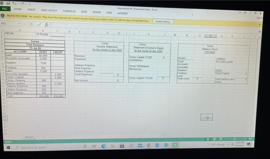
Task: Select the Sheet1 worksheet tab
Action: [x=29, y=137]
